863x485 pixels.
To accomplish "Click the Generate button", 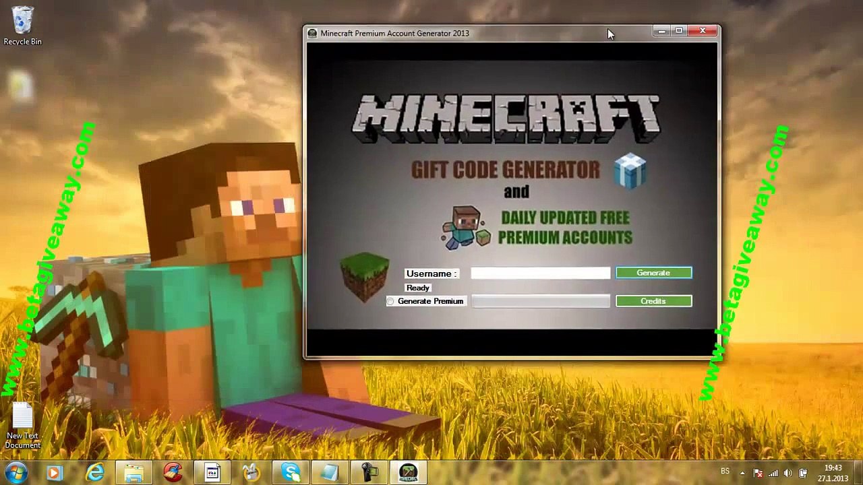I will point(653,273).
